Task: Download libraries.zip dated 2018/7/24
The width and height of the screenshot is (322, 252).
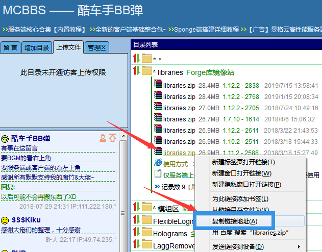Action: pyautogui.click(x=179, y=108)
